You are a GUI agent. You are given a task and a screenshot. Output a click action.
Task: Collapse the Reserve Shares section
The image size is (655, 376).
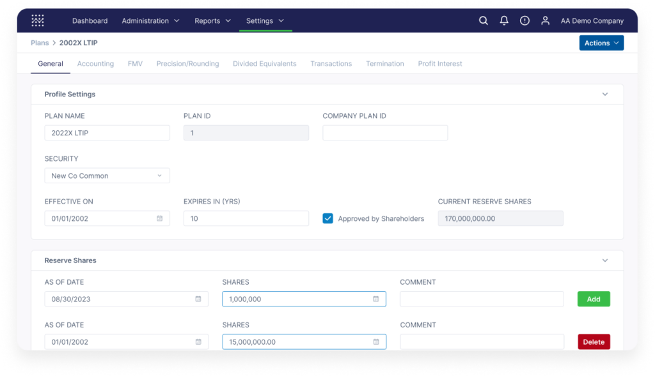point(605,260)
